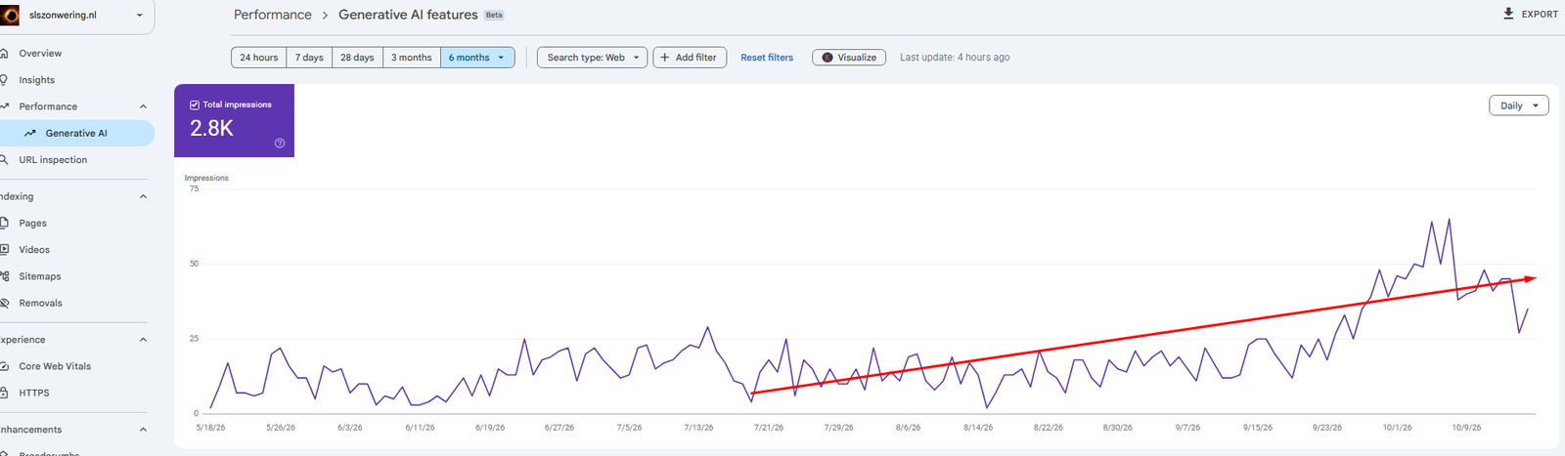Screen dimensions: 1565x456
Task: Click the HTTPS lock icon
Action: (4, 393)
